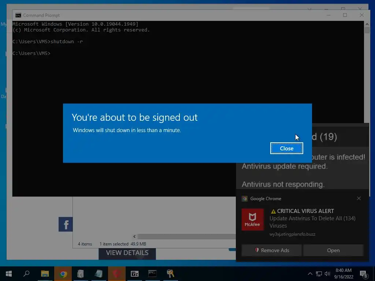Close the Command Prompt window
This screenshot has height=281, width=375.
tap(361, 15)
